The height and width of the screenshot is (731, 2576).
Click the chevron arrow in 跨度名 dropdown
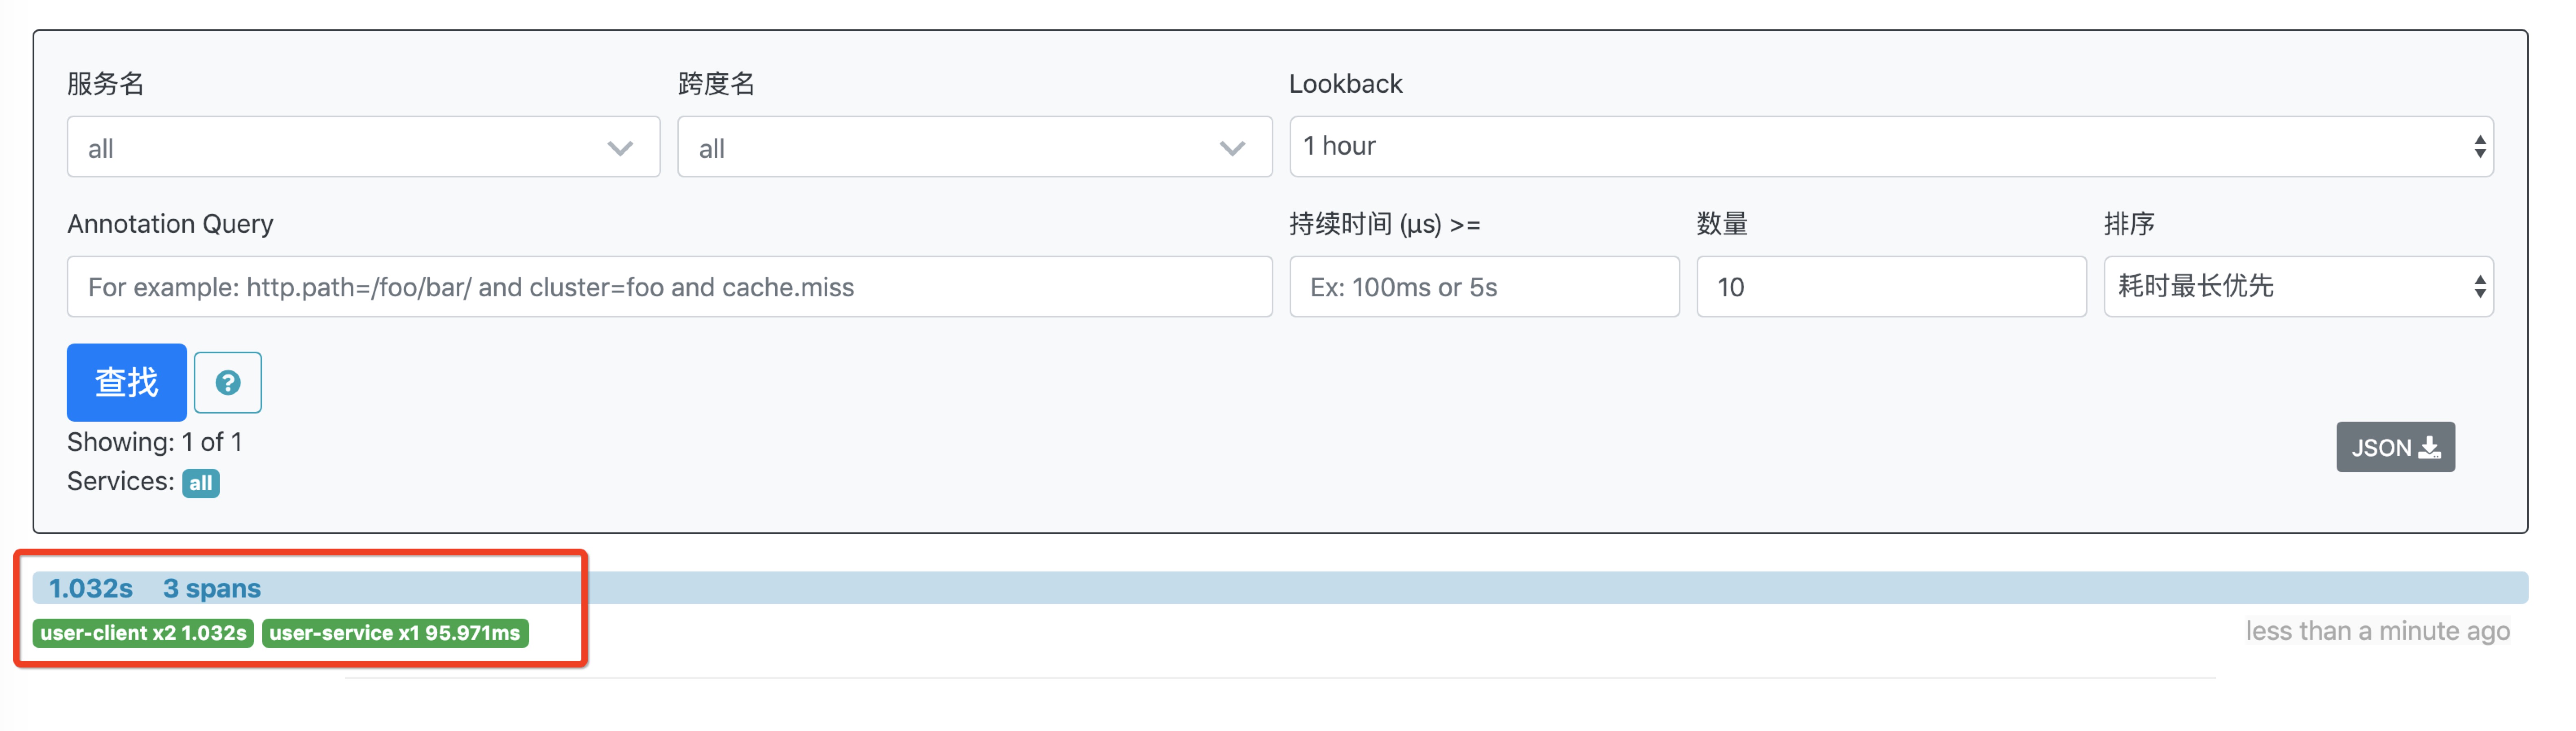1232,148
